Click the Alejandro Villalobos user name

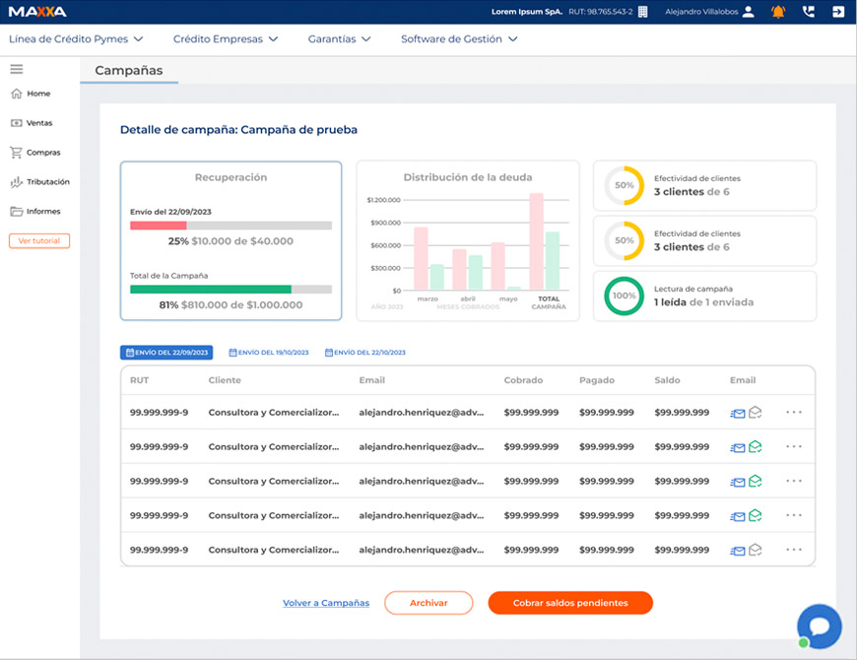(701, 12)
